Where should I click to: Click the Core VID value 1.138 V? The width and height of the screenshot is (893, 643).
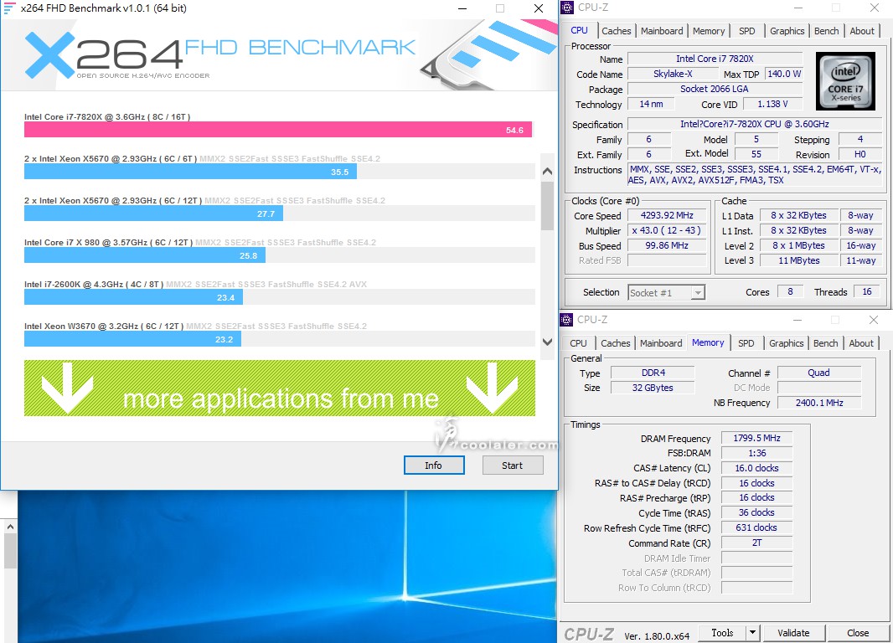click(x=772, y=104)
